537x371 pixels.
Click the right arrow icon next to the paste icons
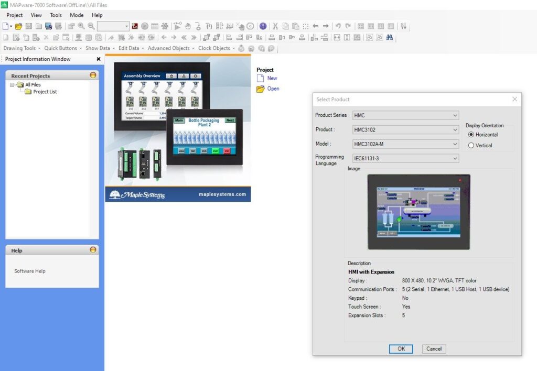pyautogui.click(x=326, y=26)
